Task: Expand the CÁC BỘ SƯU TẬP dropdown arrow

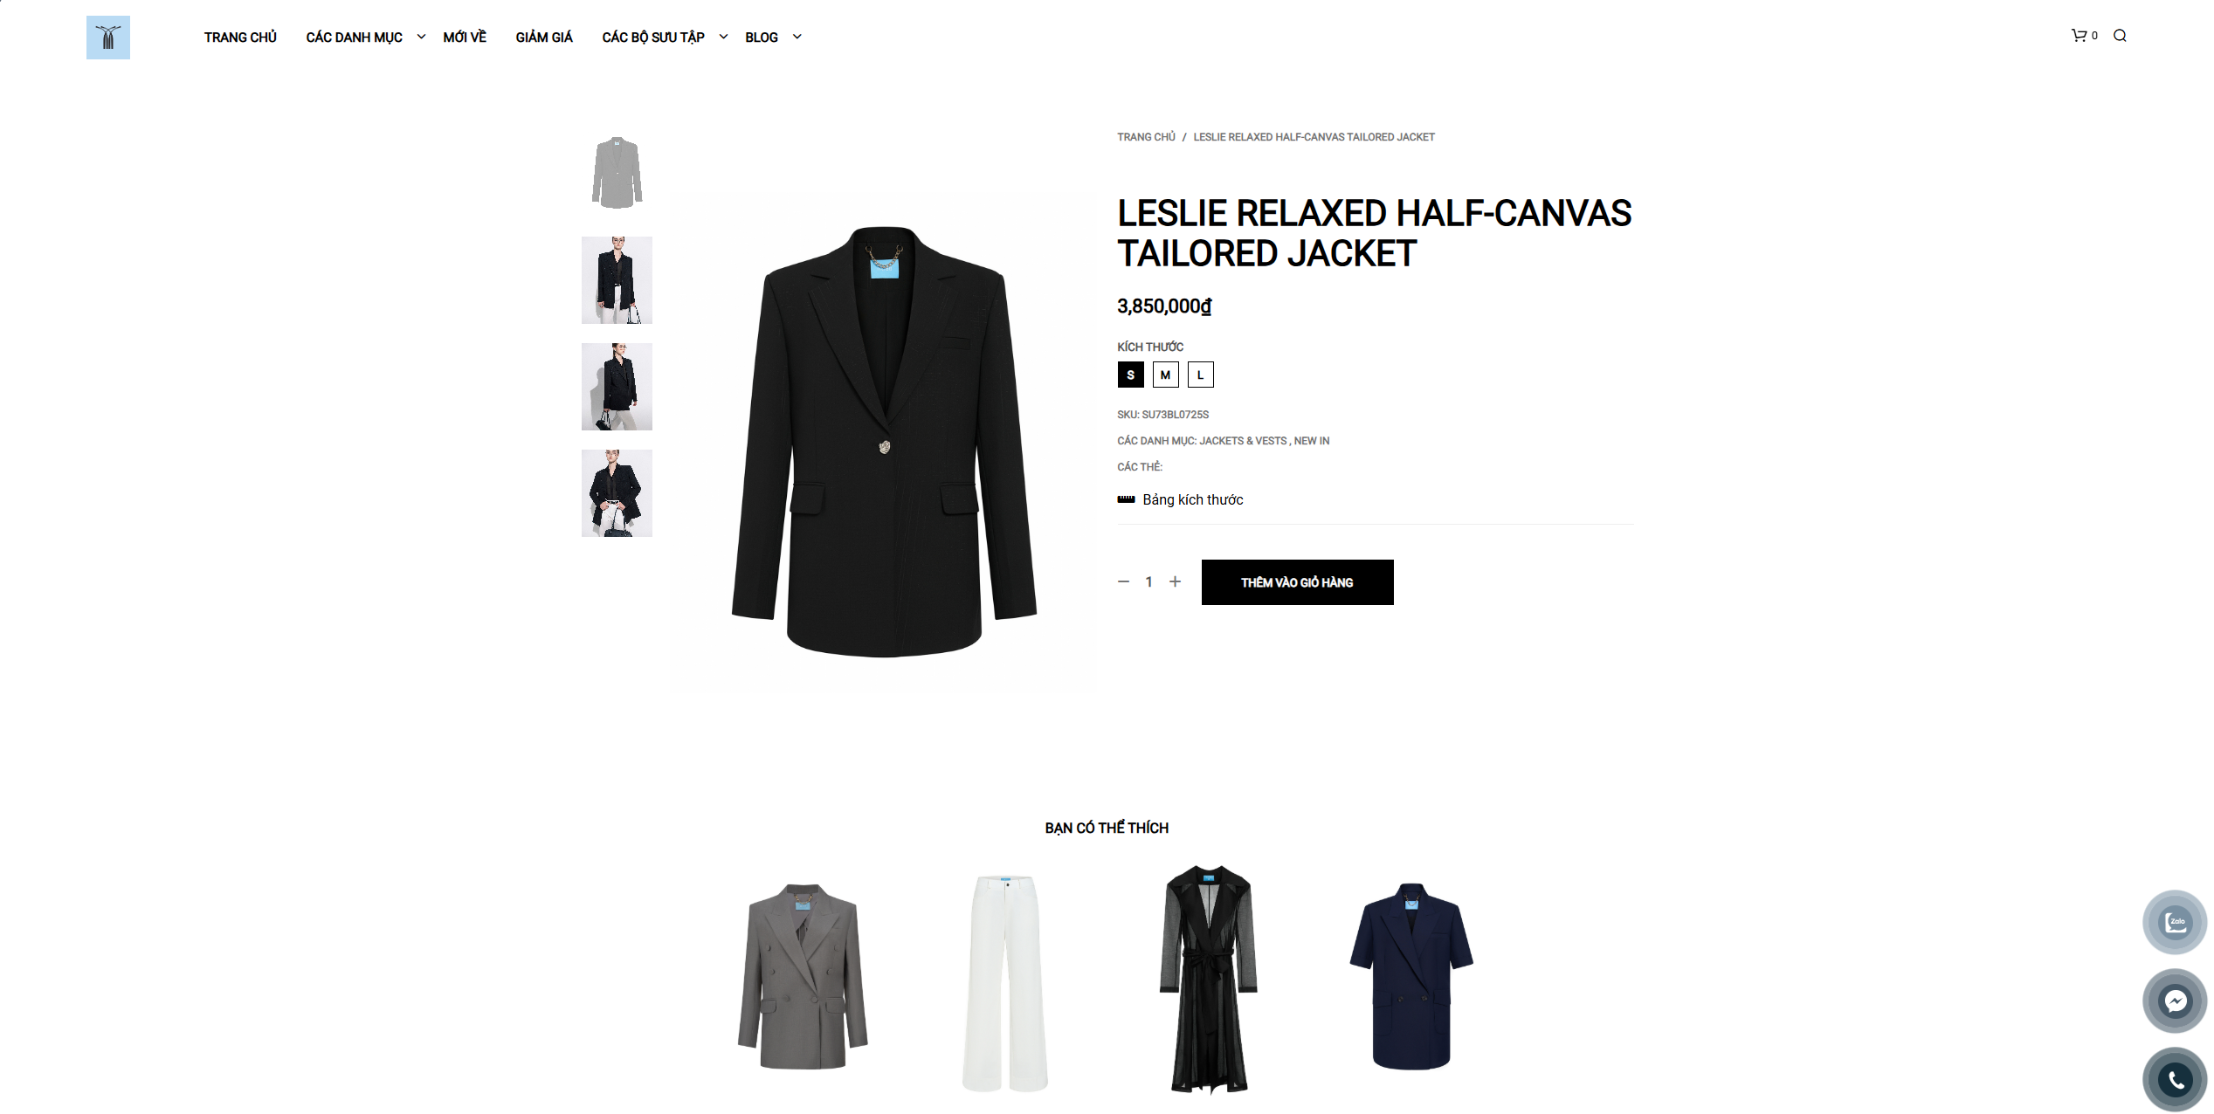Action: [723, 37]
